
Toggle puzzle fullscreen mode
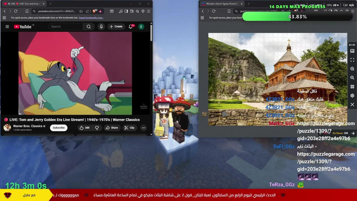352,60
